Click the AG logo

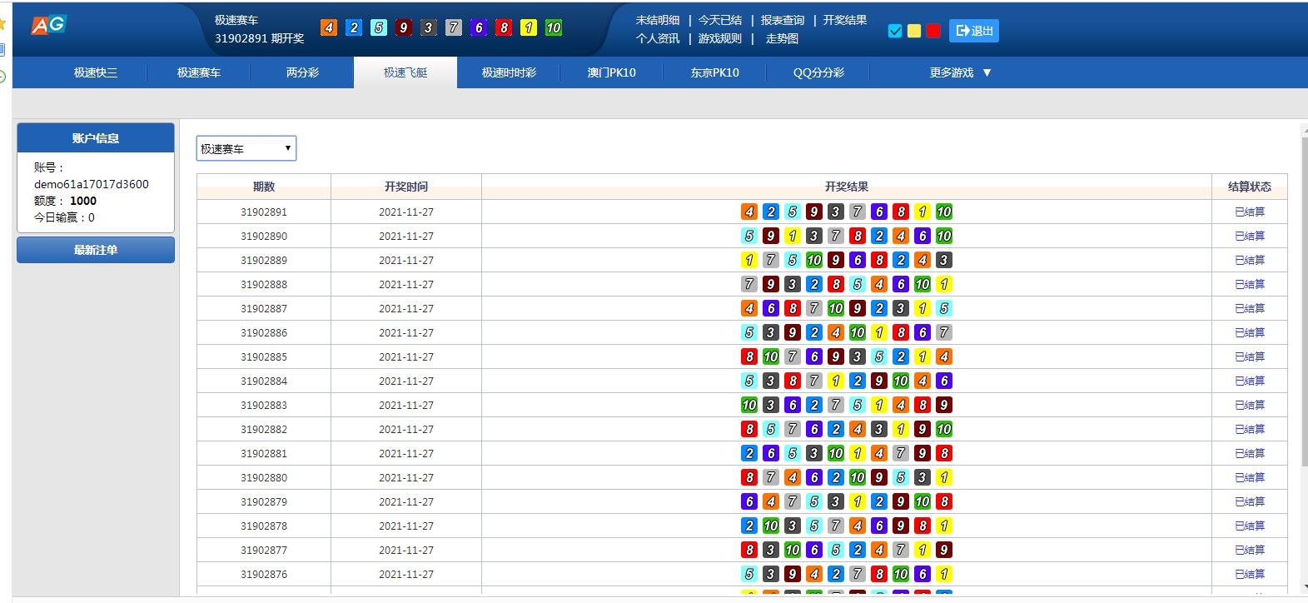pos(48,25)
